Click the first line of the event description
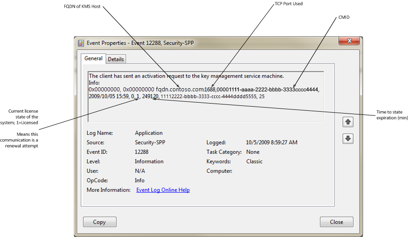This screenshot has height=237, width=408. [x=186, y=76]
